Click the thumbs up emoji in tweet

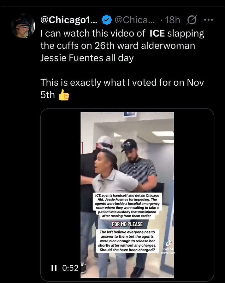(x=64, y=95)
